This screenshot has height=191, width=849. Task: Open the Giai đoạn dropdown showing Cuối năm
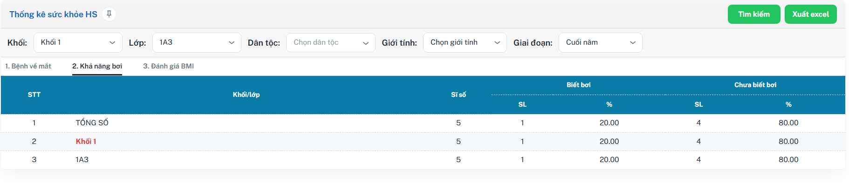pyautogui.click(x=601, y=42)
